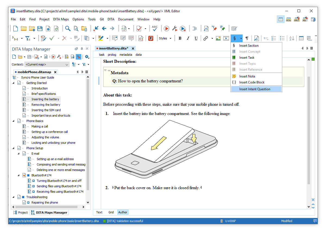Switch editor to Grid mode
Image resolution: width=326 pixels, height=231 pixels.
(x=111, y=212)
